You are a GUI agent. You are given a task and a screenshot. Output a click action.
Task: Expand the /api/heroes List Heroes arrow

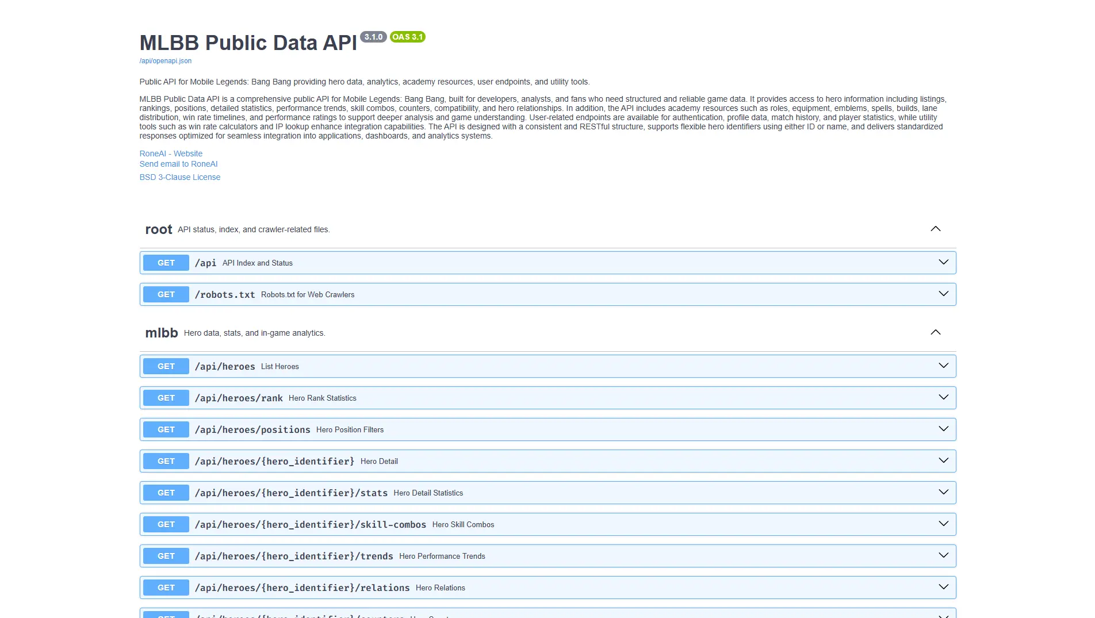[944, 366]
